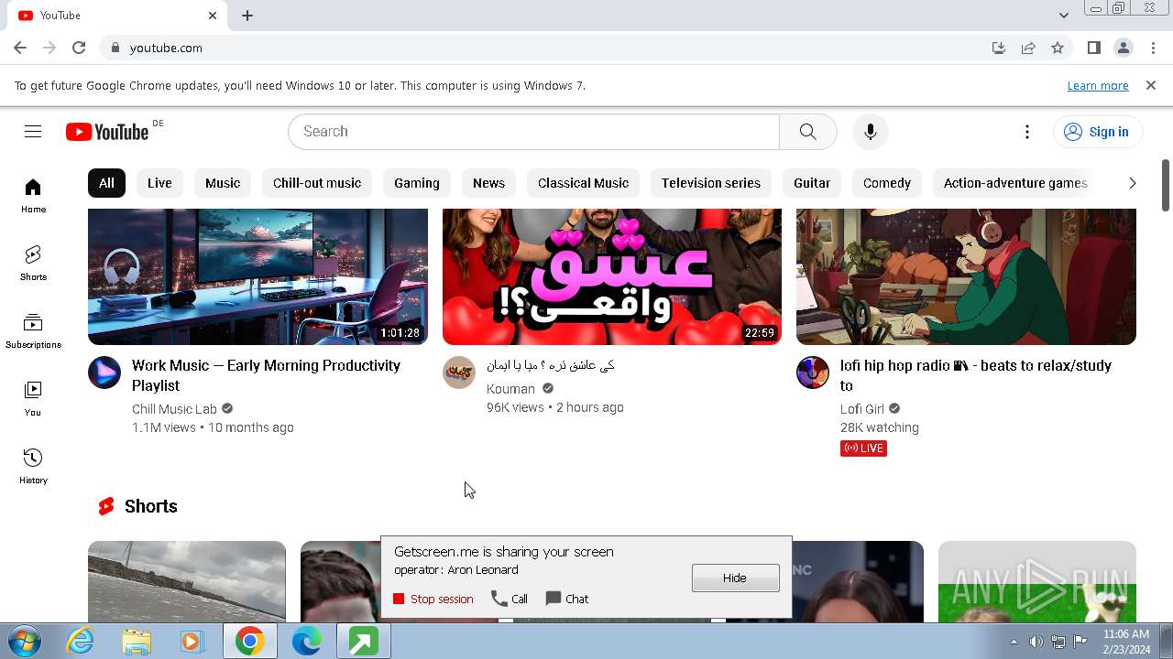Open the You section in sidebar
Image resolution: width=1173 pixels, height=659 pixels.
[33, 399]
